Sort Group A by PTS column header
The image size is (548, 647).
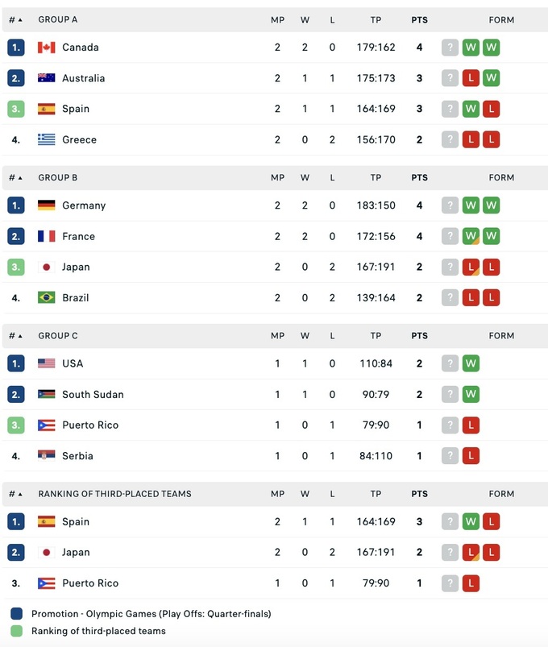tap(419, 19)
